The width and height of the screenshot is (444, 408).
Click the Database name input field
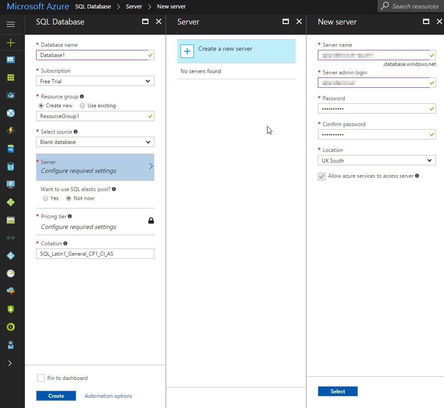coord(95,55)
